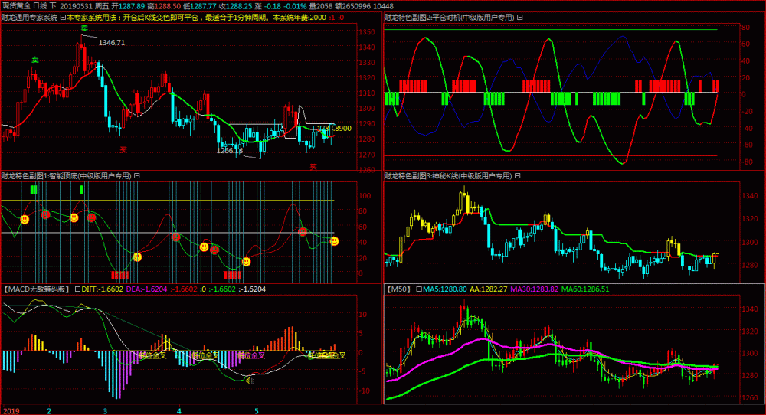Jump to month 2 on time axis
766x415 pixels.
click(x=49, y=411)
